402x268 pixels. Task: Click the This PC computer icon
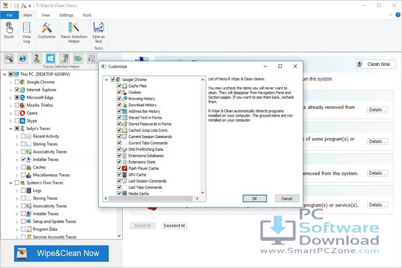(16, 74)
